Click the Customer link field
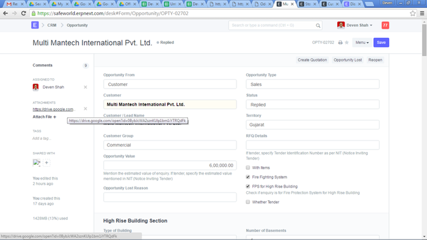This screenshot has height=240, width=427. tap(170, 104)
